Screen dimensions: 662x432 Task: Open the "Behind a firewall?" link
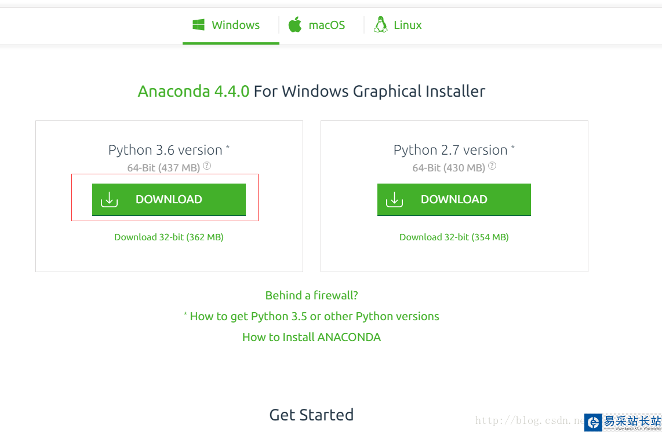tap(311, 295)
